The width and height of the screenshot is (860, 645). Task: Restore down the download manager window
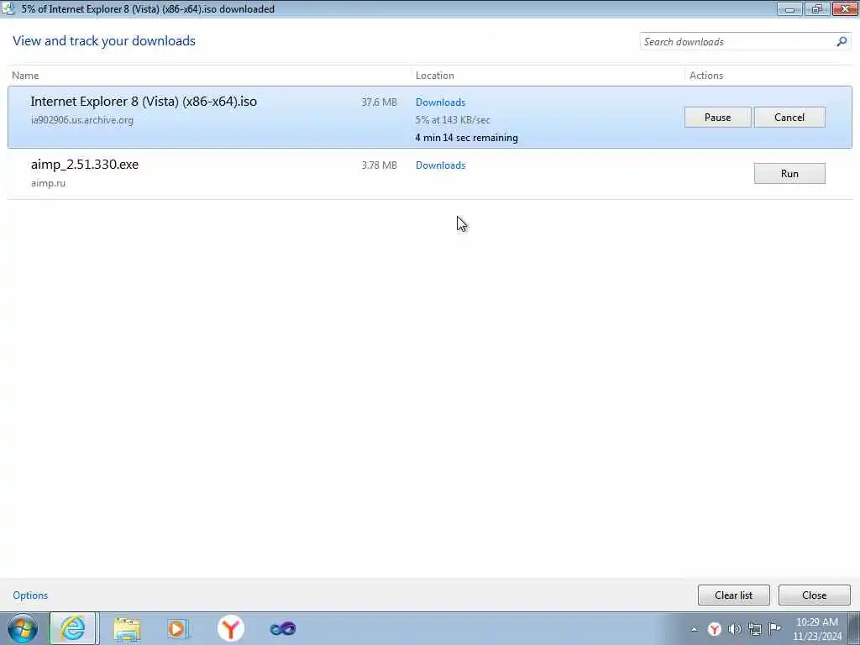pos(816,8)
